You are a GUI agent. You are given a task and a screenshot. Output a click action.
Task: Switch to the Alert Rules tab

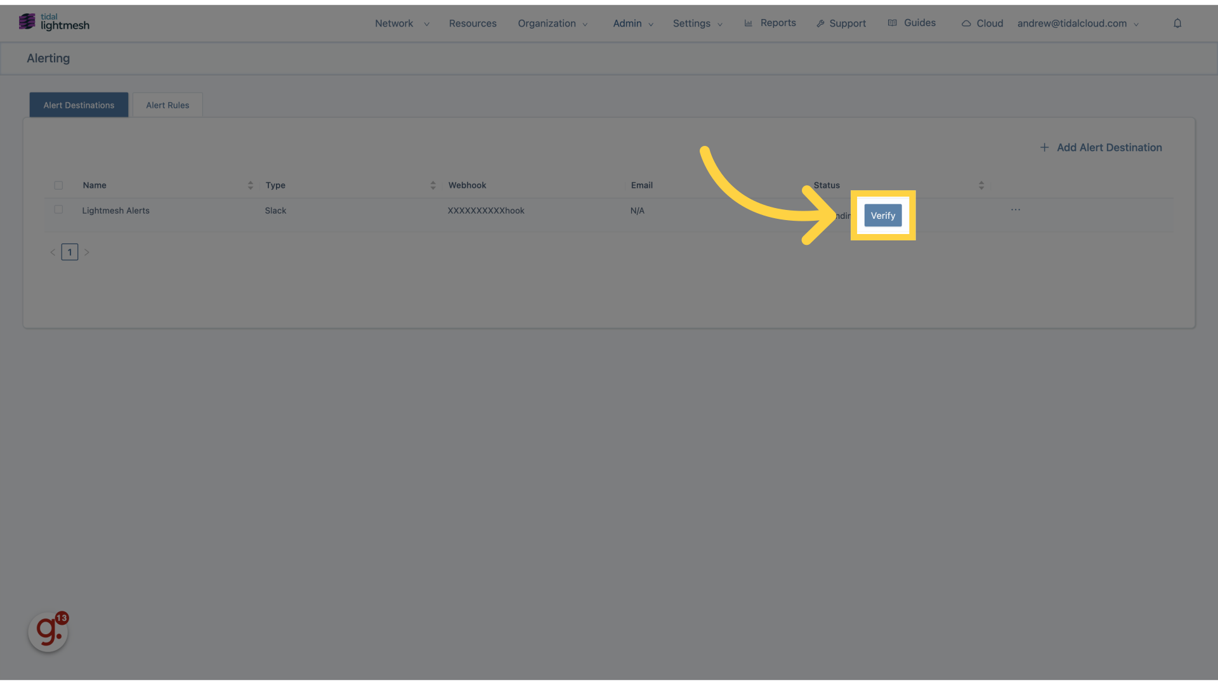[166, 104]
